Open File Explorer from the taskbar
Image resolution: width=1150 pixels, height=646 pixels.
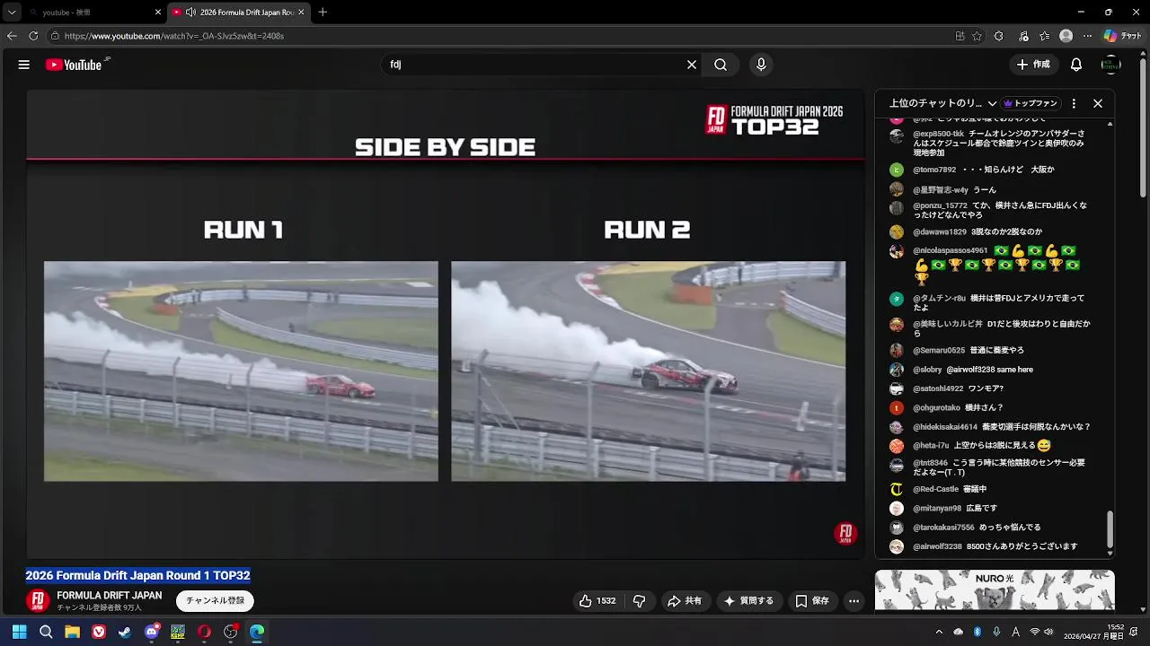72,632
